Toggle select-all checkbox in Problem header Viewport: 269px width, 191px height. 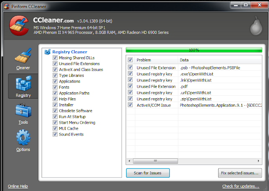tap(130, 60)
